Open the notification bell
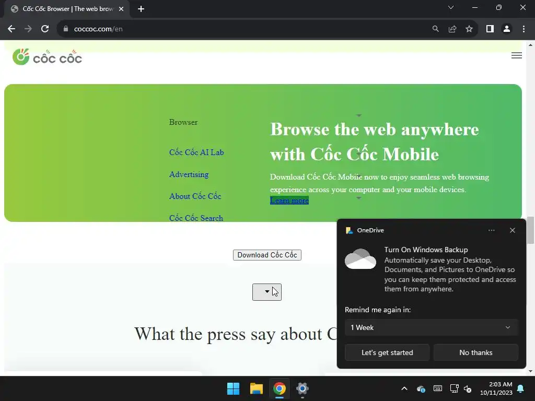 click(521, 388)
